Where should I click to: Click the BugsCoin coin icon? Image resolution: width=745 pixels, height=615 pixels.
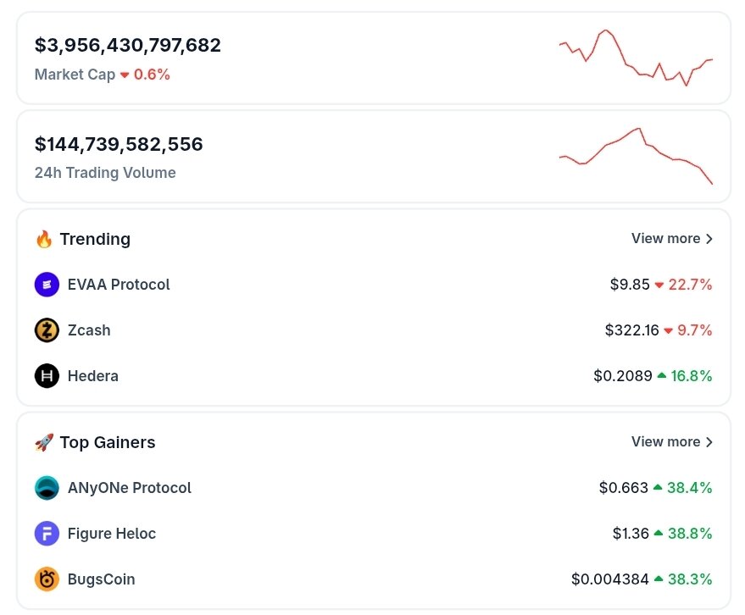tap(47, 579)
